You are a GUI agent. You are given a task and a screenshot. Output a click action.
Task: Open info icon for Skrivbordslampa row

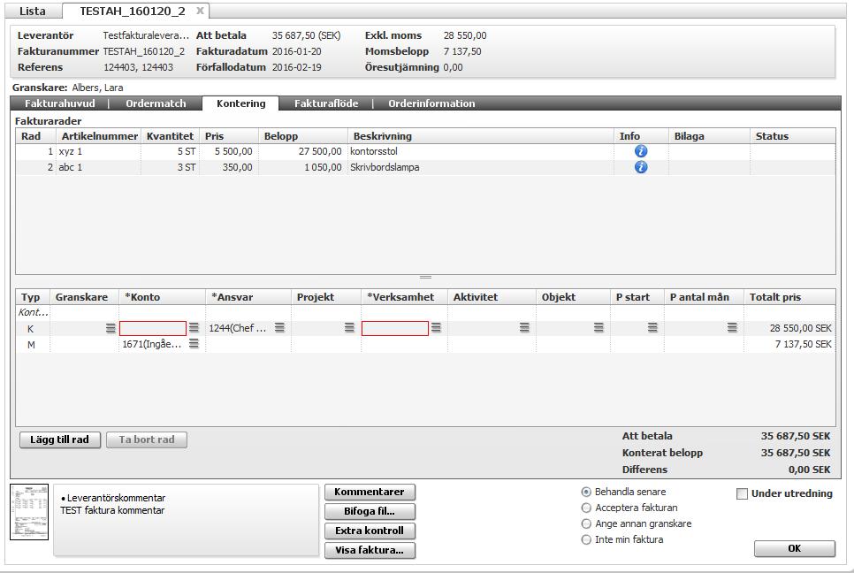640,167
